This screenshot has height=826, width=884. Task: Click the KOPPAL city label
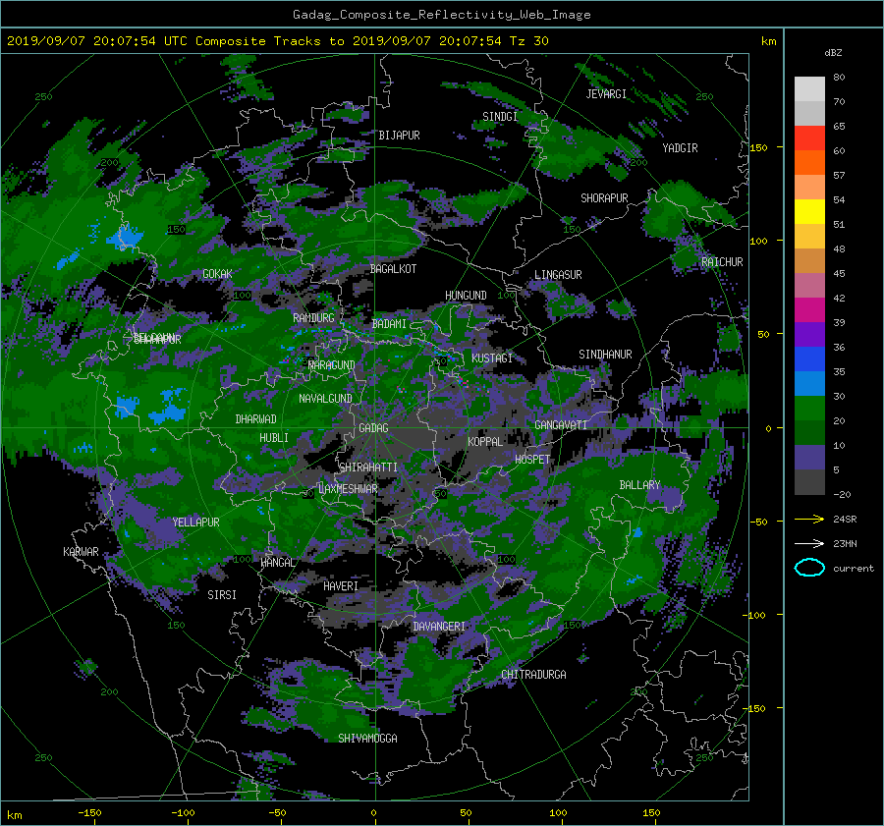tap(485, 442)
